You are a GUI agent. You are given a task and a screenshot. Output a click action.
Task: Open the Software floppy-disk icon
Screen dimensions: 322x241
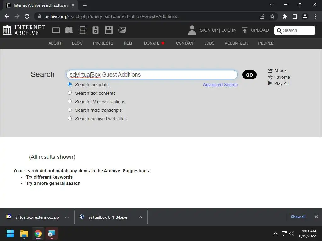point(108,30)
